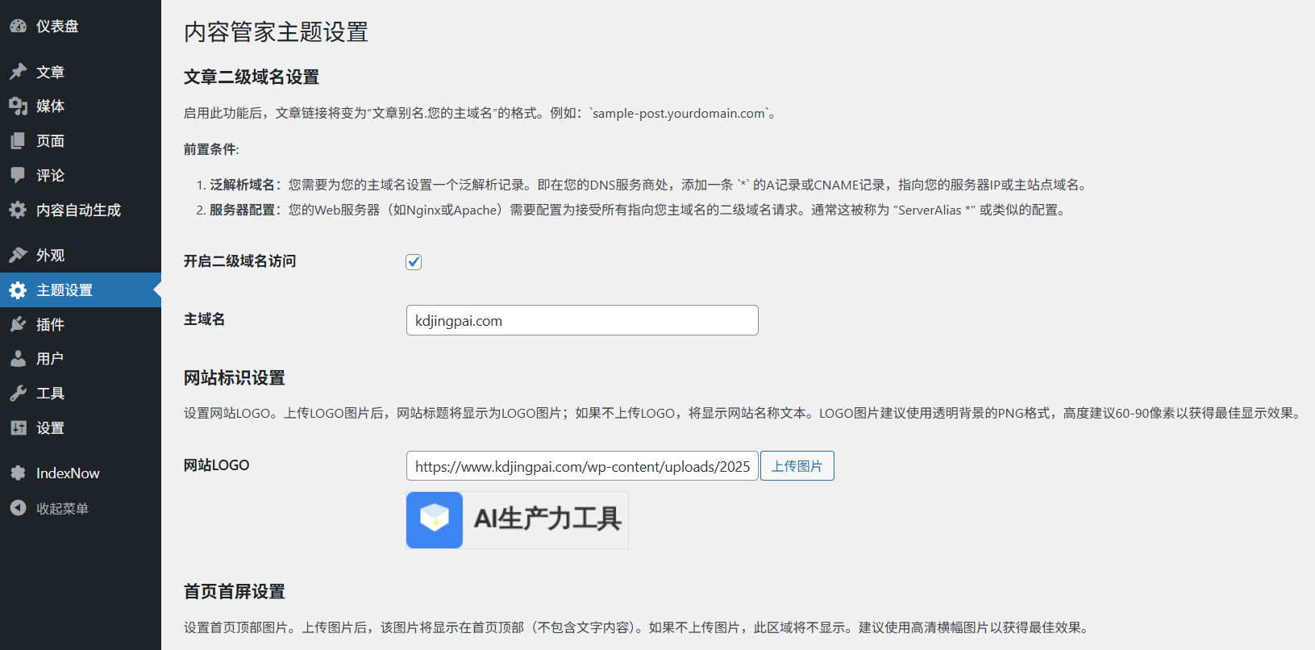
Task: Click the IndexNow gear icon
Action: (18, 473)
